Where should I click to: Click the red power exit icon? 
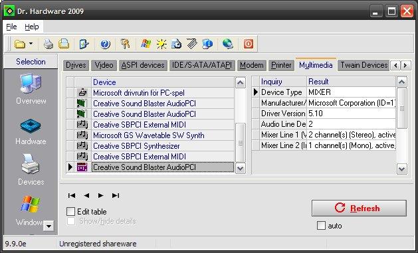pos(249,44)
